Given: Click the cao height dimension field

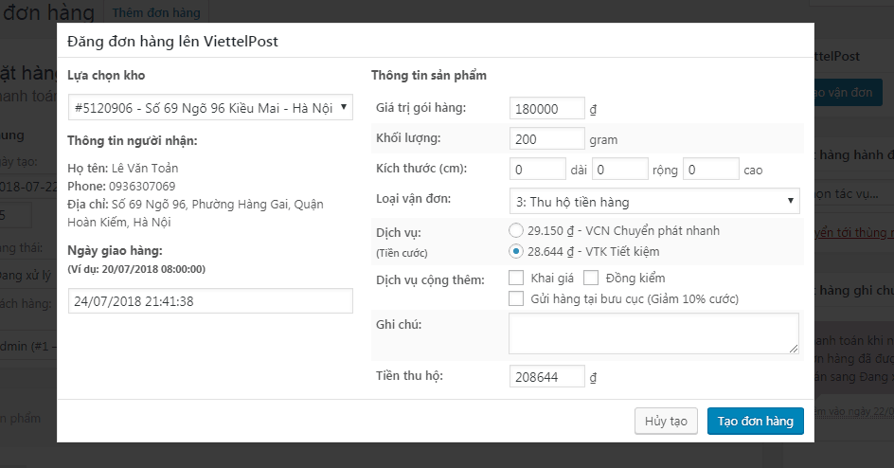Looking at the screenshot, I should 710,170.
